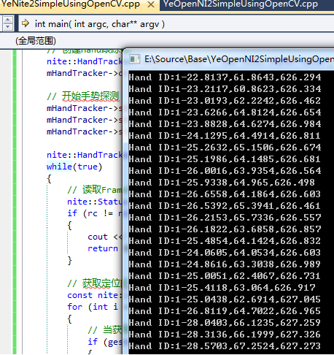The image size is (334, 355).
Task: Click console line ending 626.462
Action: [225, 101]
